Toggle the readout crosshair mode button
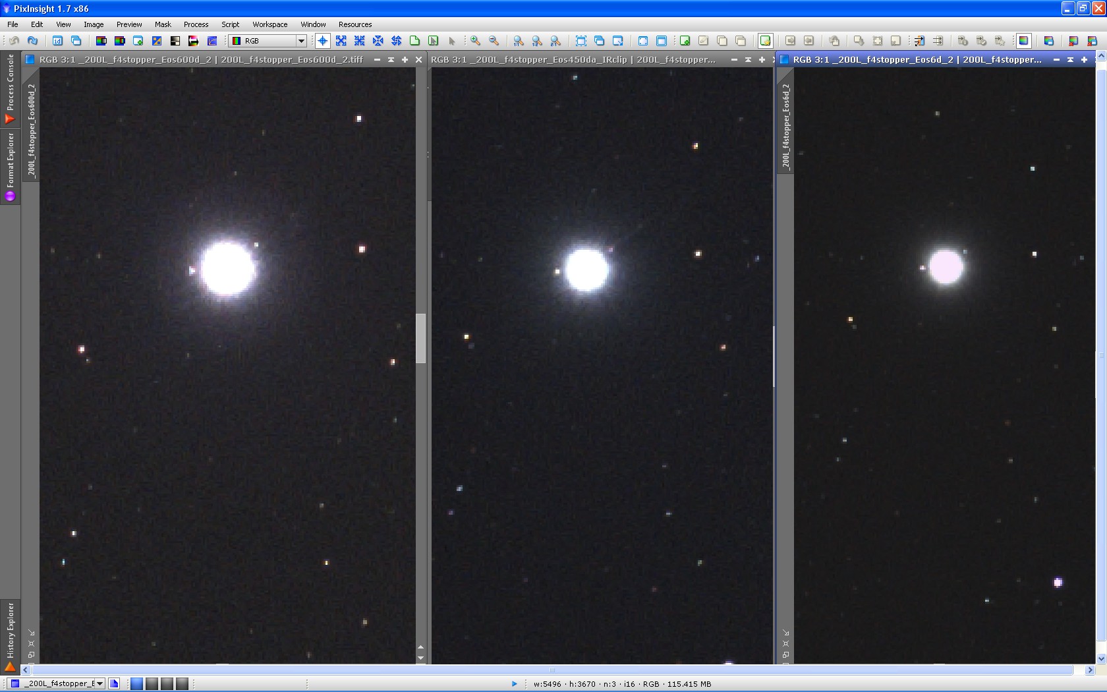 pos(322,41)
